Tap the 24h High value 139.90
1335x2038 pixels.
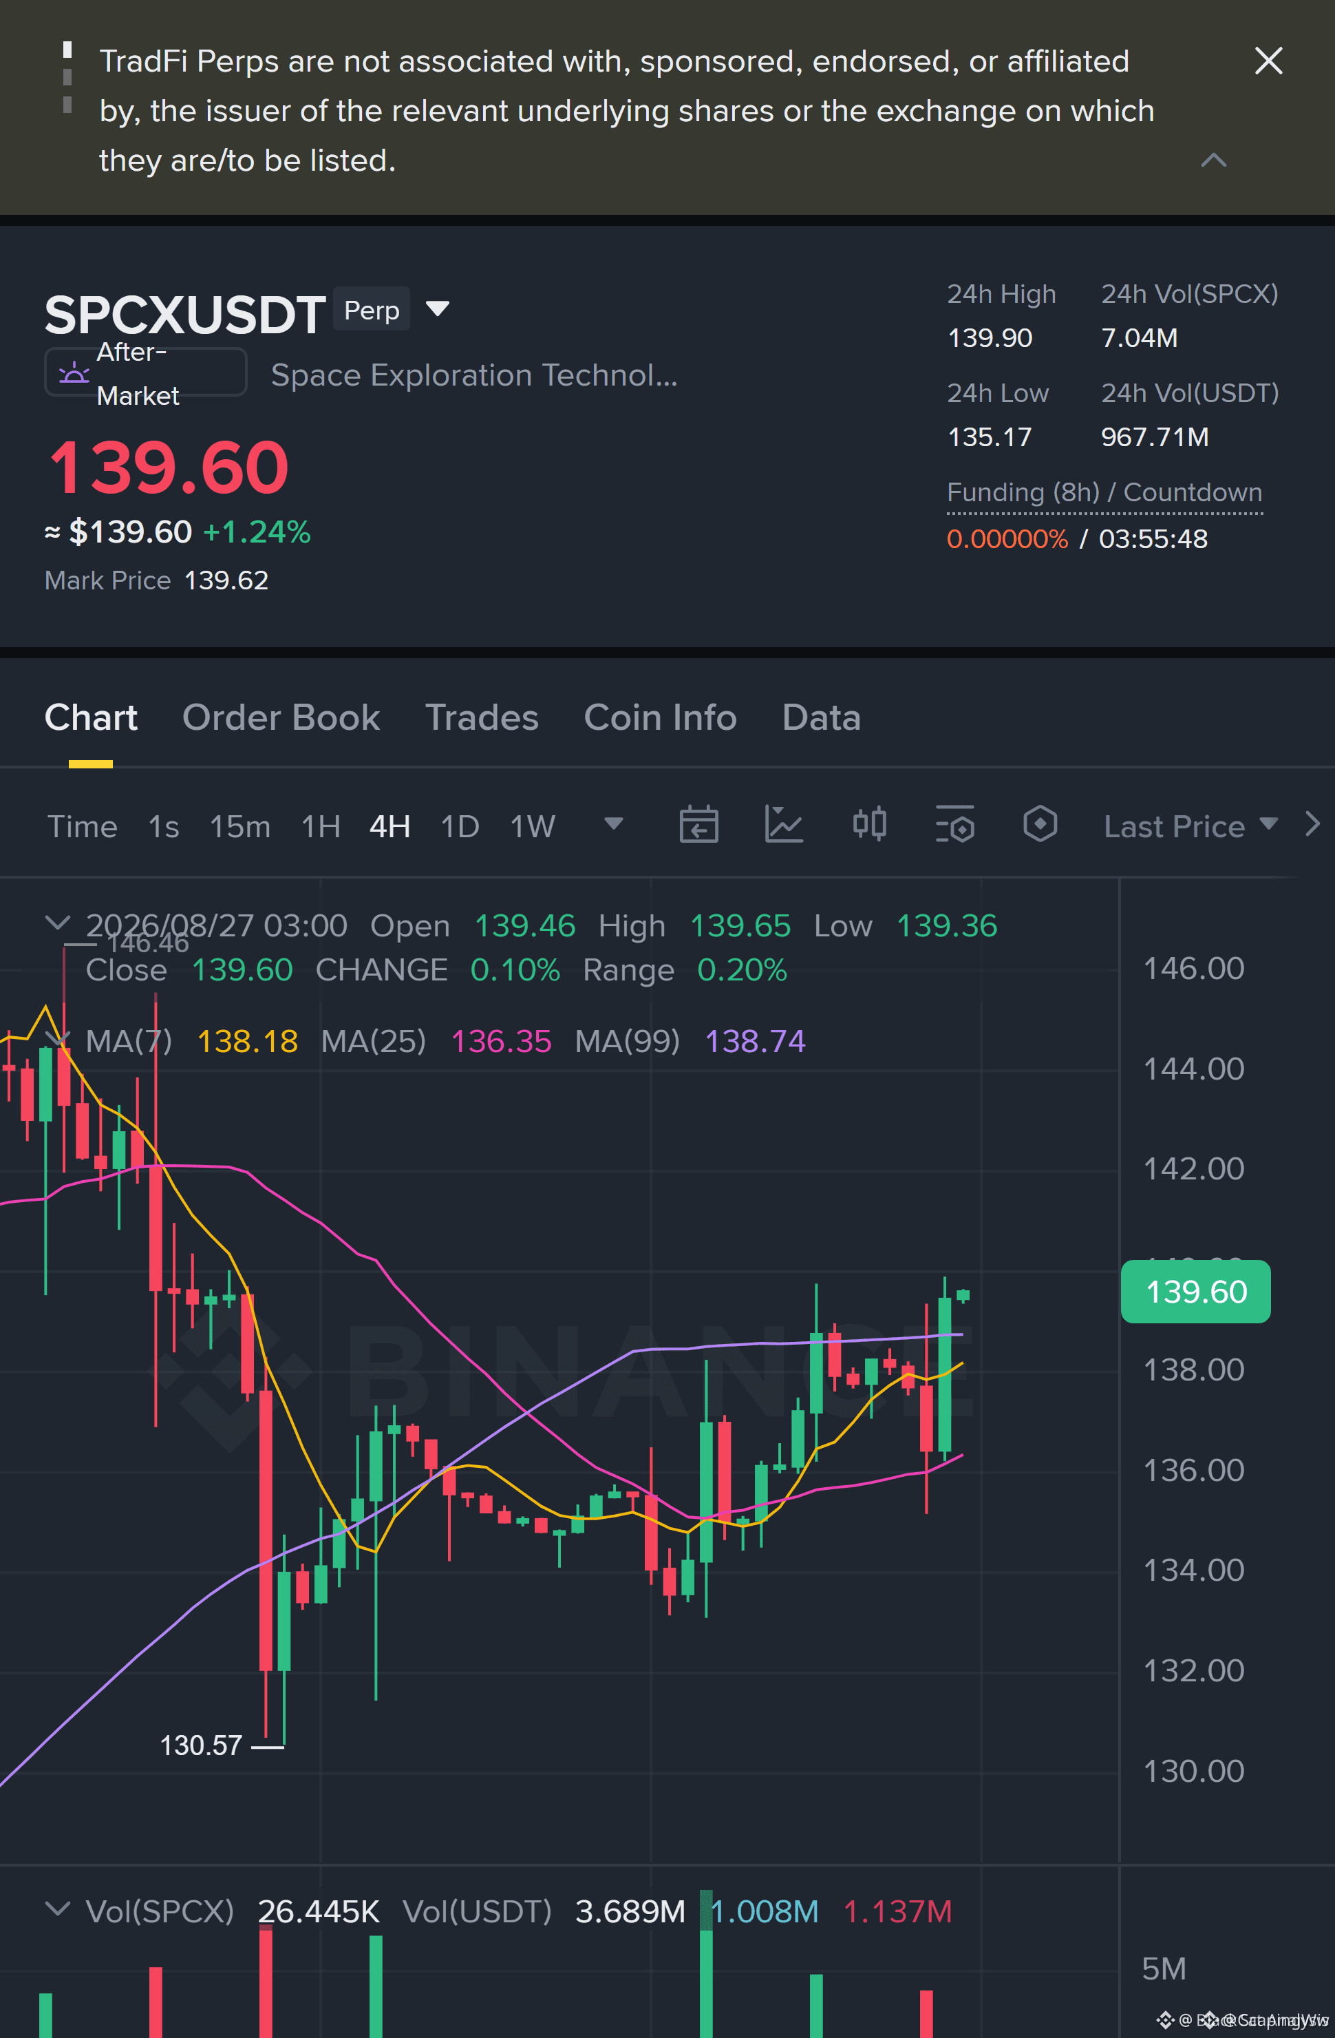(990, 338)
